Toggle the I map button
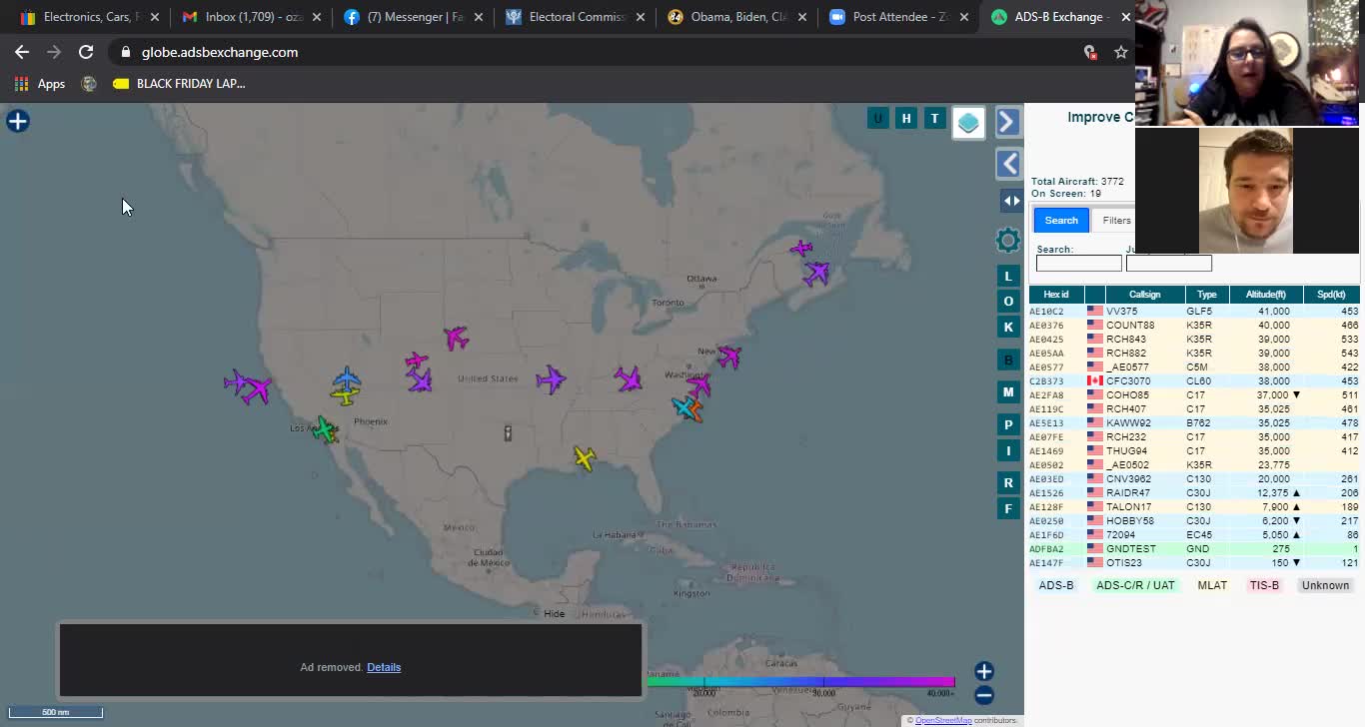The height and width of the screenshot is (727, 1365). coord(1008,450)
